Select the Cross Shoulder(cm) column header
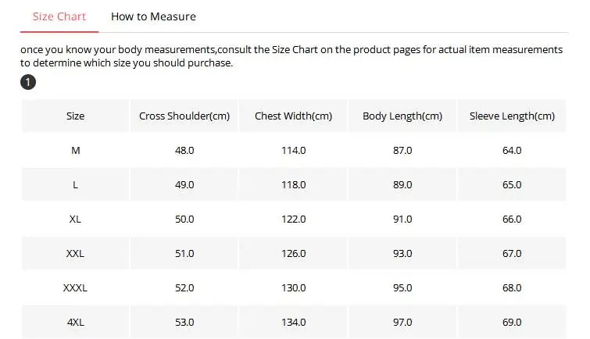This screenshot has width=590, height=339. click(184, 116)
